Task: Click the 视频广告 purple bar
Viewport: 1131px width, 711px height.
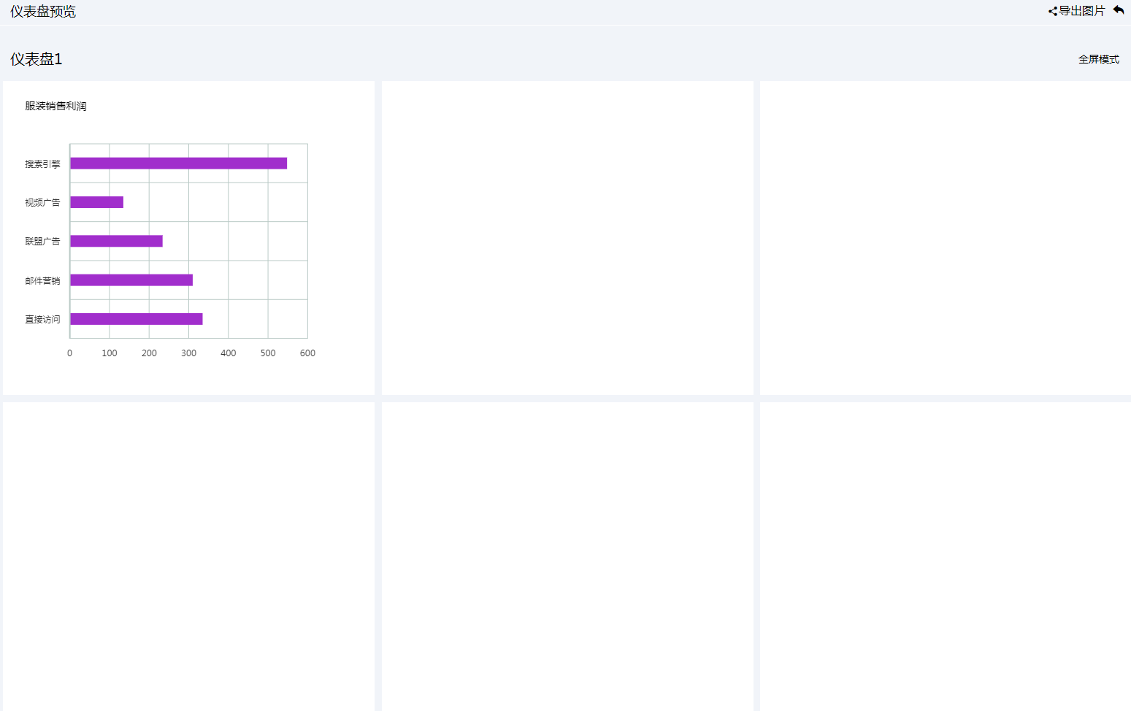Action: coord(96,202)
